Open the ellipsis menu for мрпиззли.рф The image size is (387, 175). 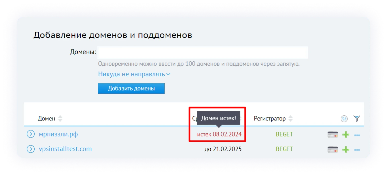tap(357, 135)
